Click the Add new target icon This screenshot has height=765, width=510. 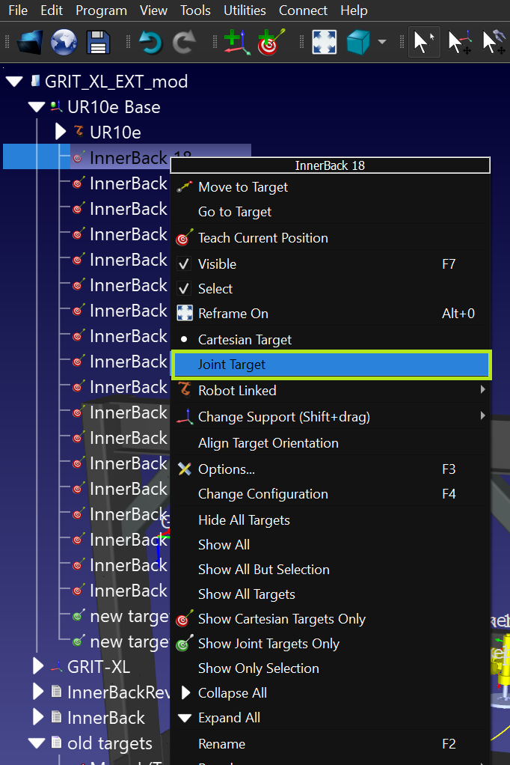(269, 42)
